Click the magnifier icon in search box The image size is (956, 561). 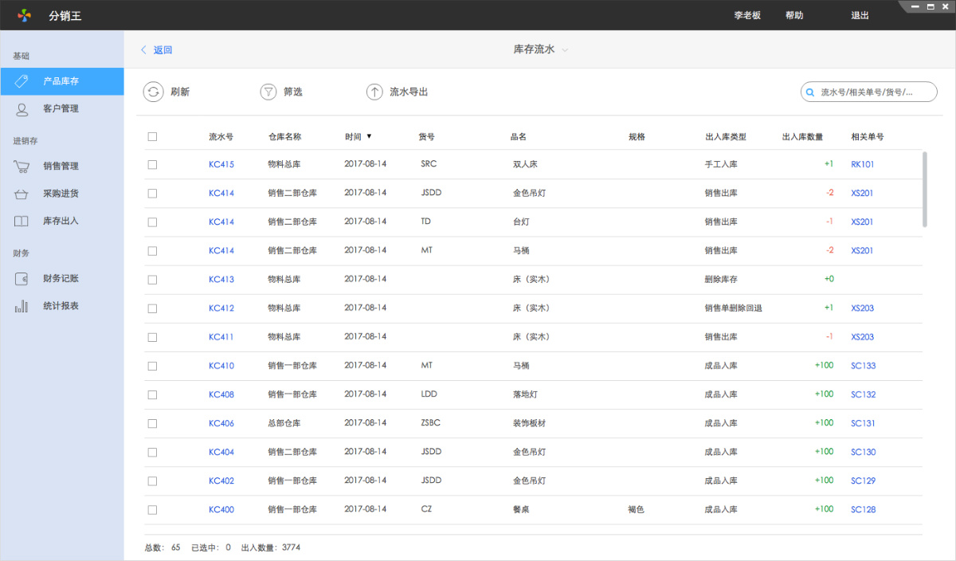[810, 92]
